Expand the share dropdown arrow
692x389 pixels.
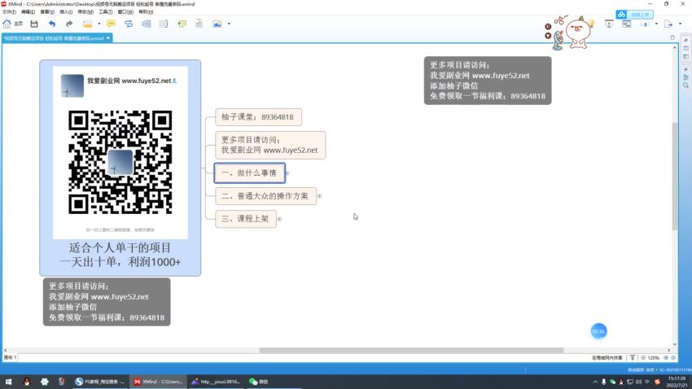(656, 24)
